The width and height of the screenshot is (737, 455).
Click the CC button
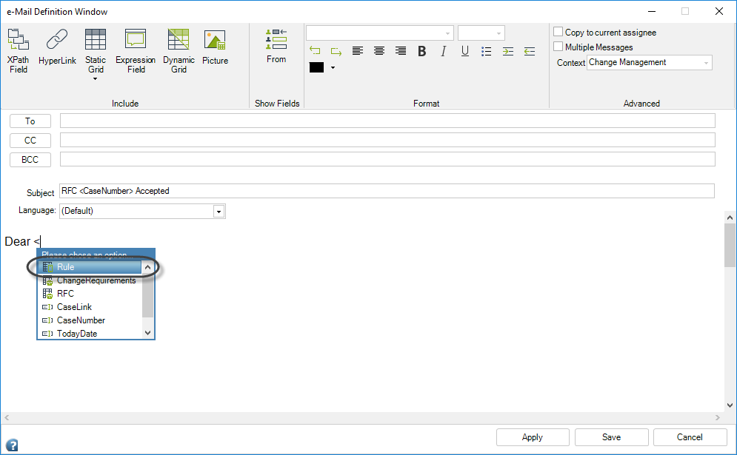(x=30, y=141)
